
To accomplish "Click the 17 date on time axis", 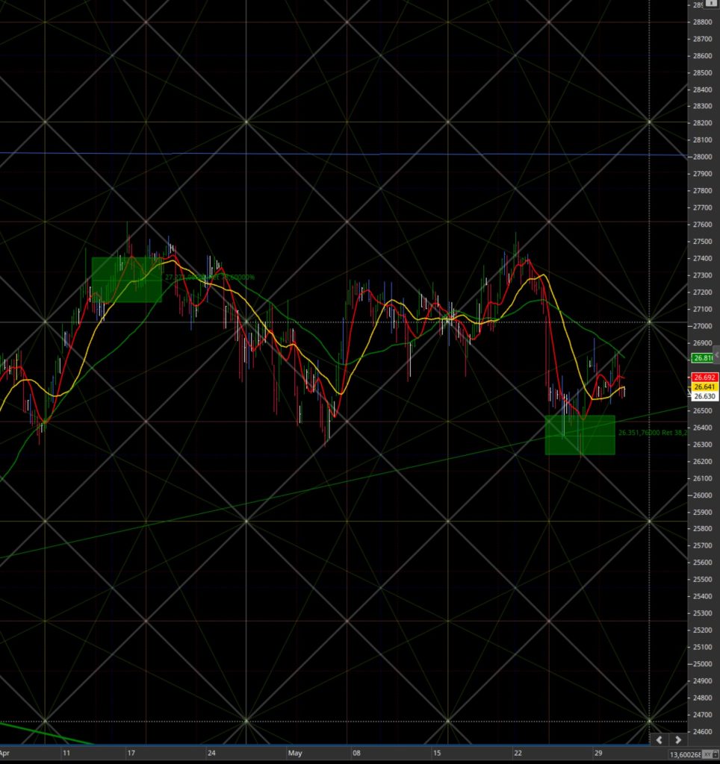I will pyautogui.click(x=131, y=753).
